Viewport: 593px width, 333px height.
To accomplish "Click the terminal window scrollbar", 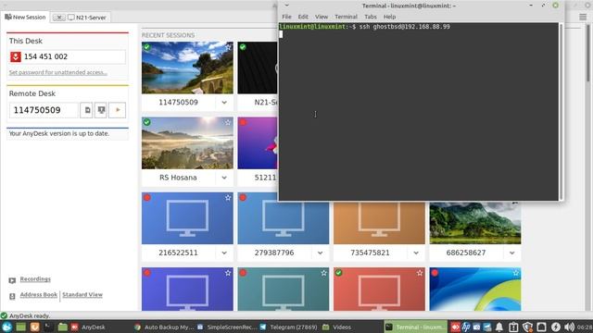I will pos(561,111).
